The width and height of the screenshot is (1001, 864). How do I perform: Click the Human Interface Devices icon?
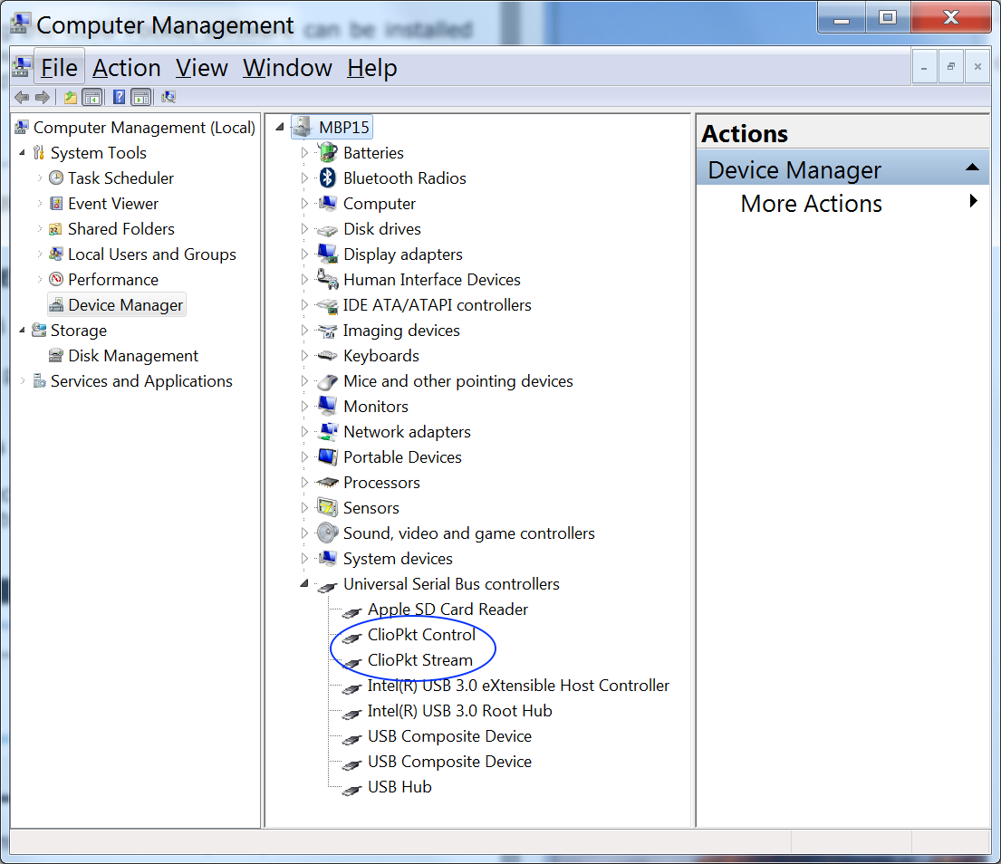click(328, 280)
